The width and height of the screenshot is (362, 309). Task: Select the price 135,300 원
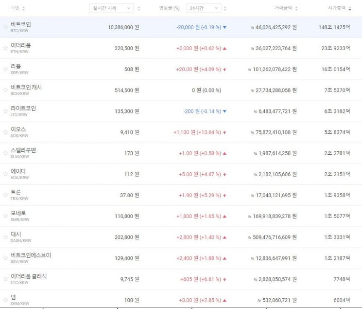click(x=127, y=111)
